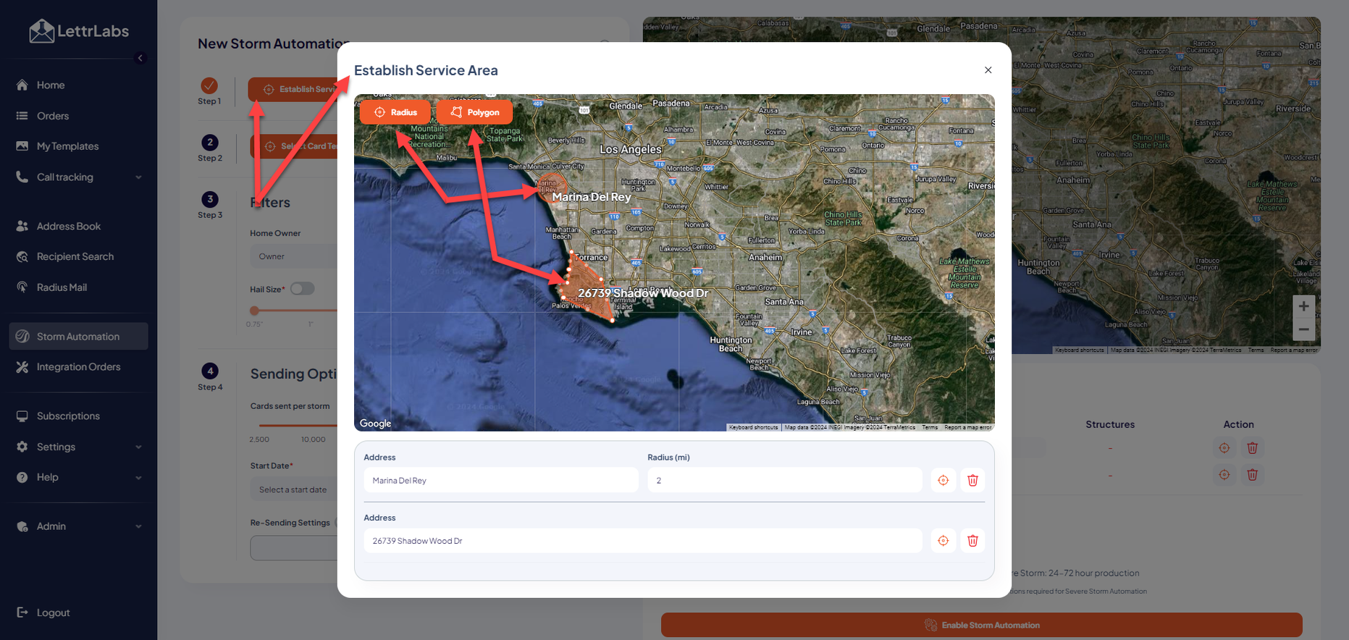Toggle the Hail Size switch
The image size is (1349, 640).
[x=303, y=289]
